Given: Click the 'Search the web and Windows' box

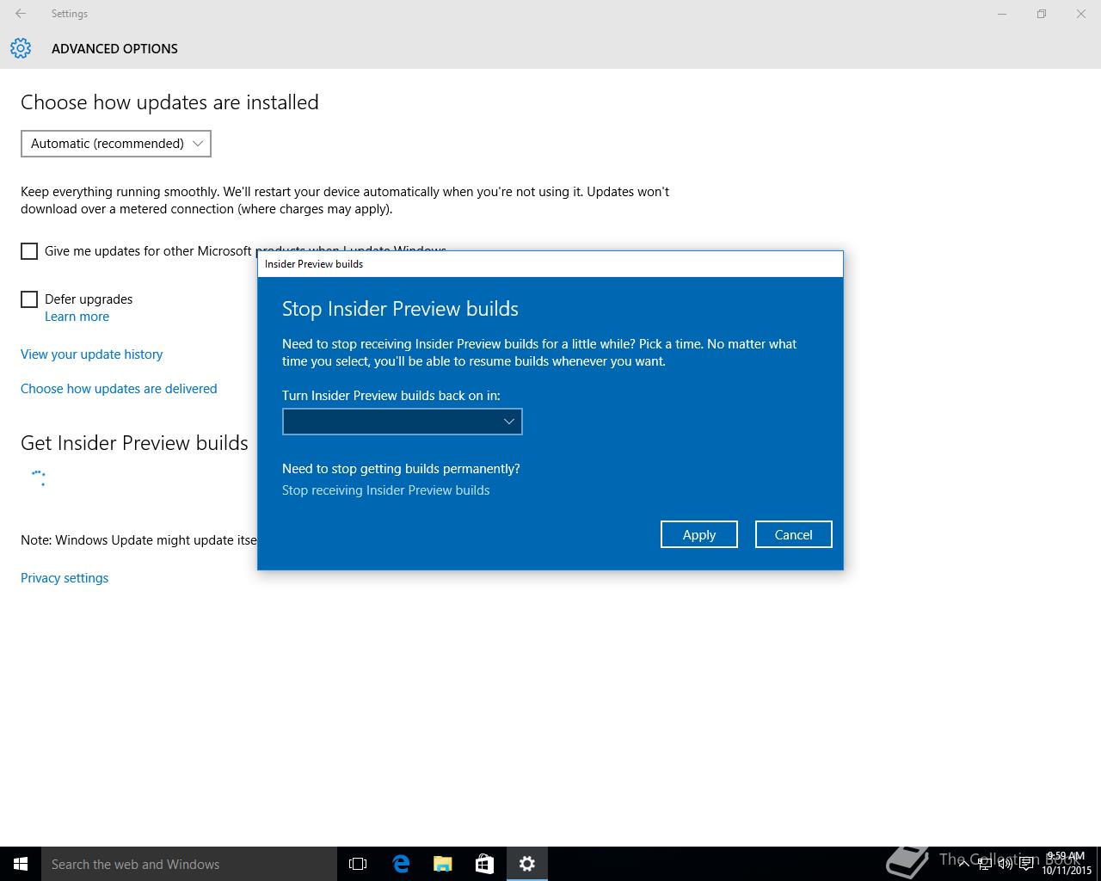Looking at the screenshot, I should tap(189, 864).
